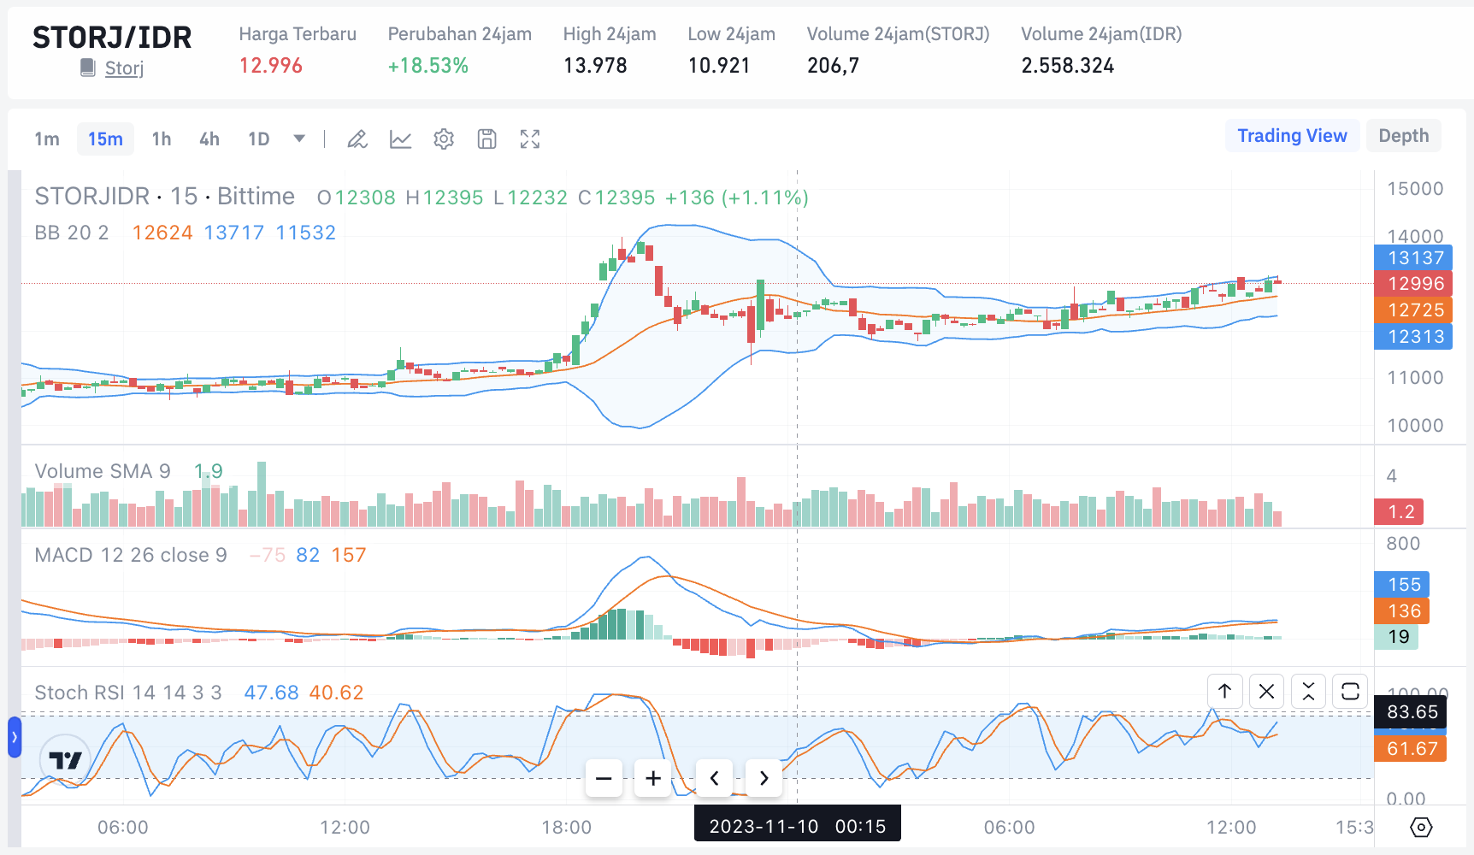The image size is (1474, 855).
Task: Click the 136 signal value label
Action: pyautogui.click(x=1402, y=611)
